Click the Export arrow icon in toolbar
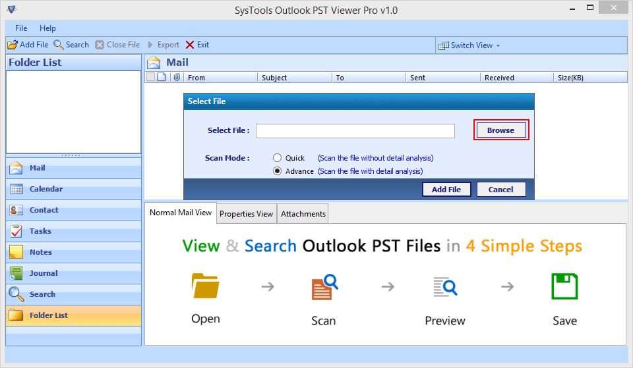Screen dimensions: 633x368 [150, 45]
